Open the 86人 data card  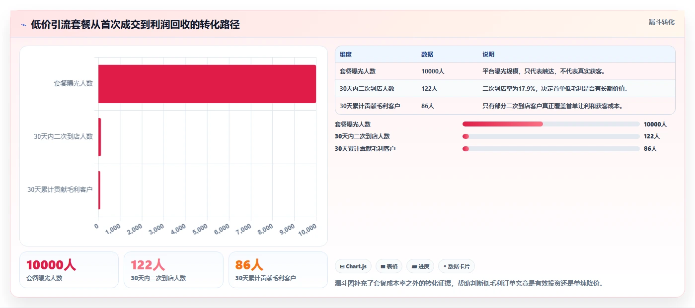click(x=278, y=270)
